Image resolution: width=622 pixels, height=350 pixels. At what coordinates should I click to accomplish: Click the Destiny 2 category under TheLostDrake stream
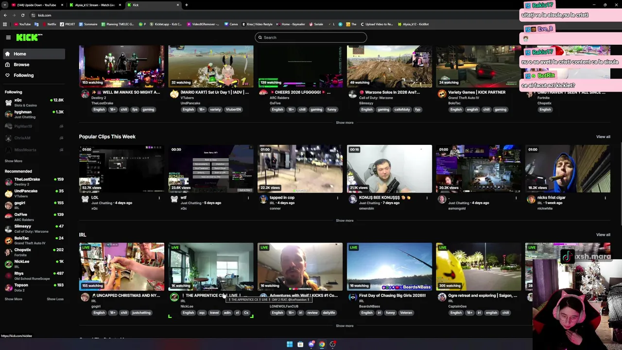pos(99,98)
